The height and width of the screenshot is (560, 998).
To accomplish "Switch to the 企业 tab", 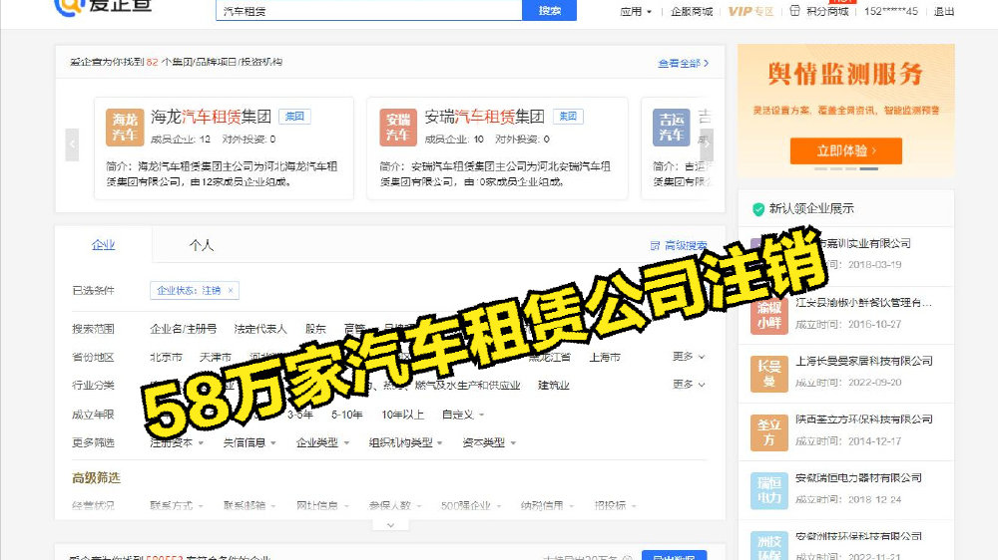I will [103, 245].
